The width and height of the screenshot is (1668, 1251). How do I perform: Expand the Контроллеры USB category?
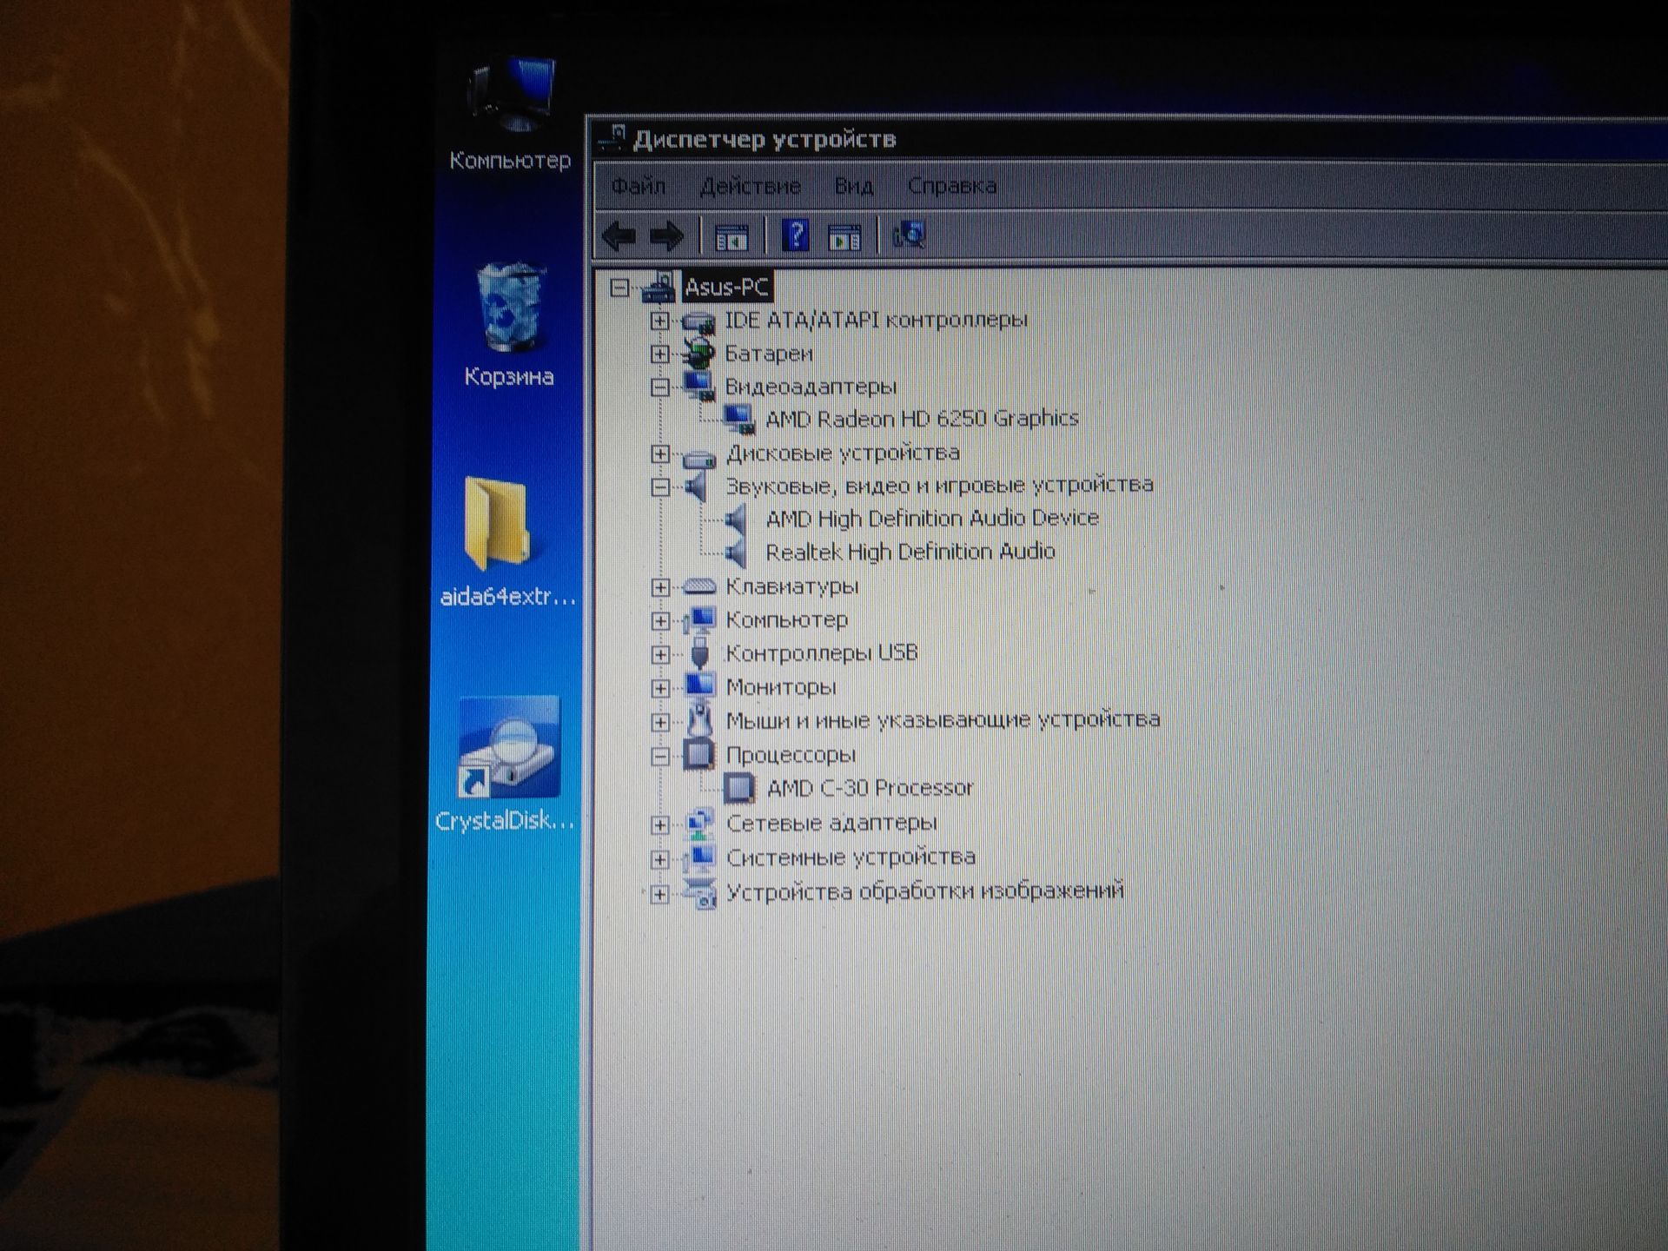click(660, 654)
